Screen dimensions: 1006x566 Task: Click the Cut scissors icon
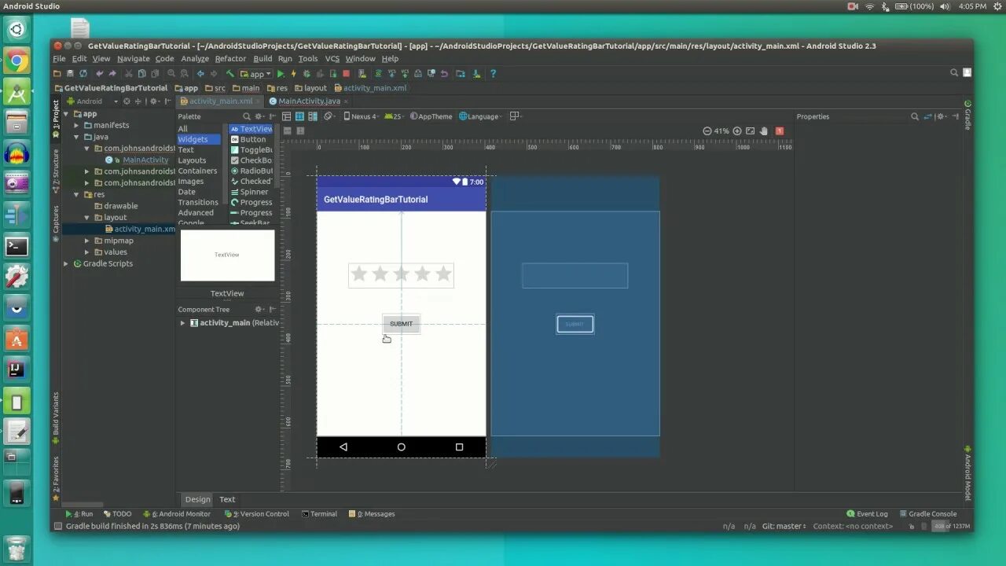point(129,74)
